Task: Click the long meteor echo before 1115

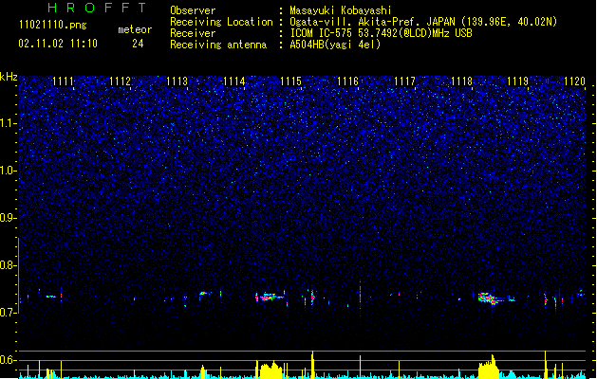Action: pos(271,297)
